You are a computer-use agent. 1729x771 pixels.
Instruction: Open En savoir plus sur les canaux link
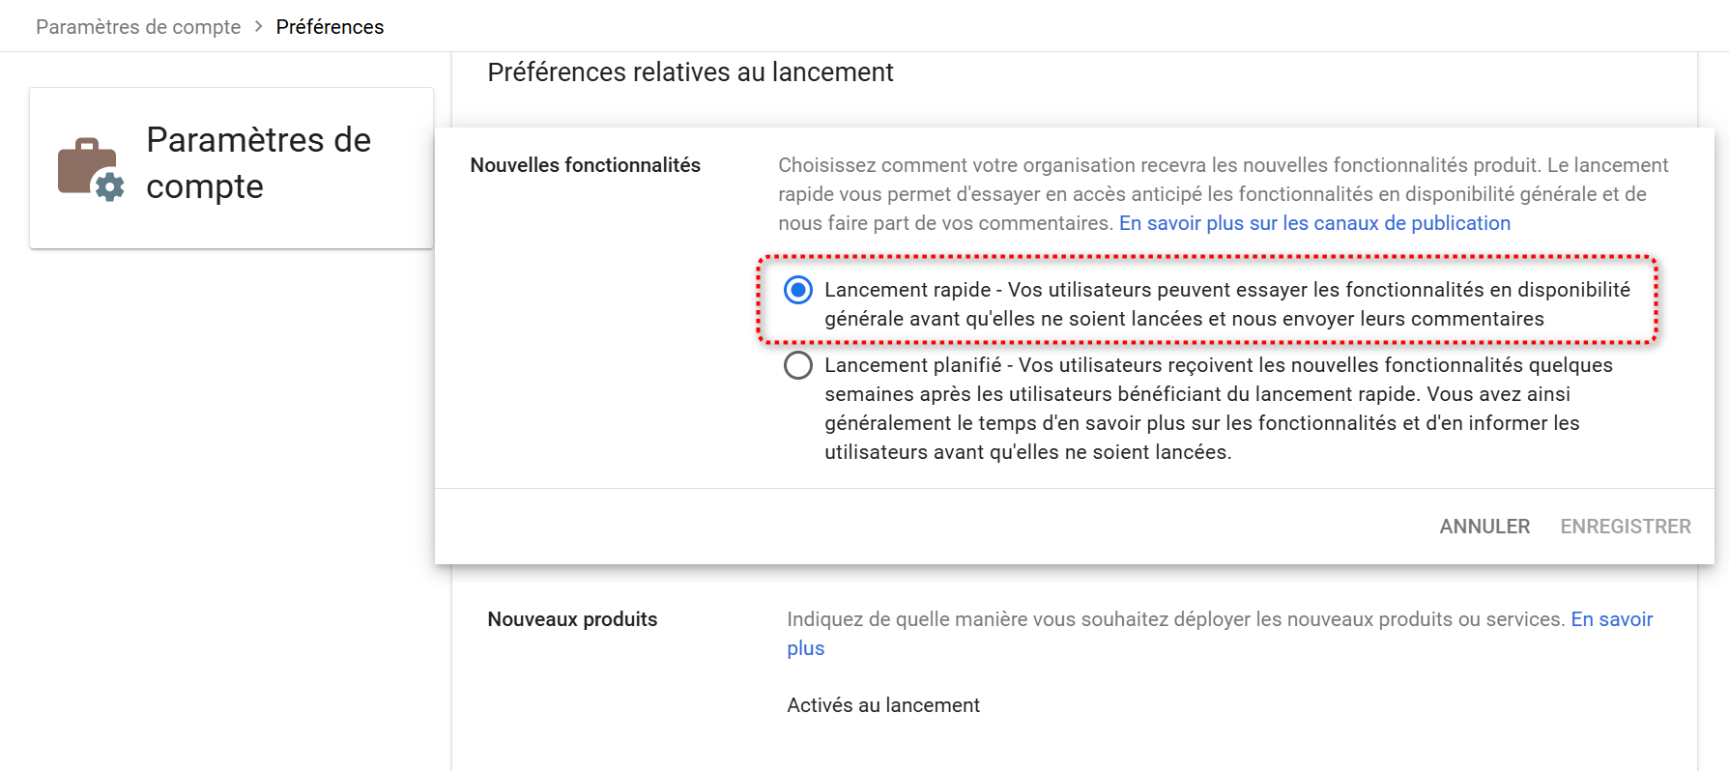[x=1314, y=223]
